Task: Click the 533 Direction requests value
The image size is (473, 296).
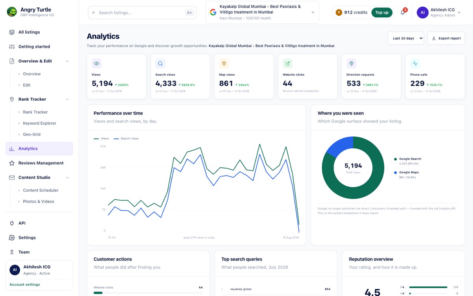Action: click(354, 83)
